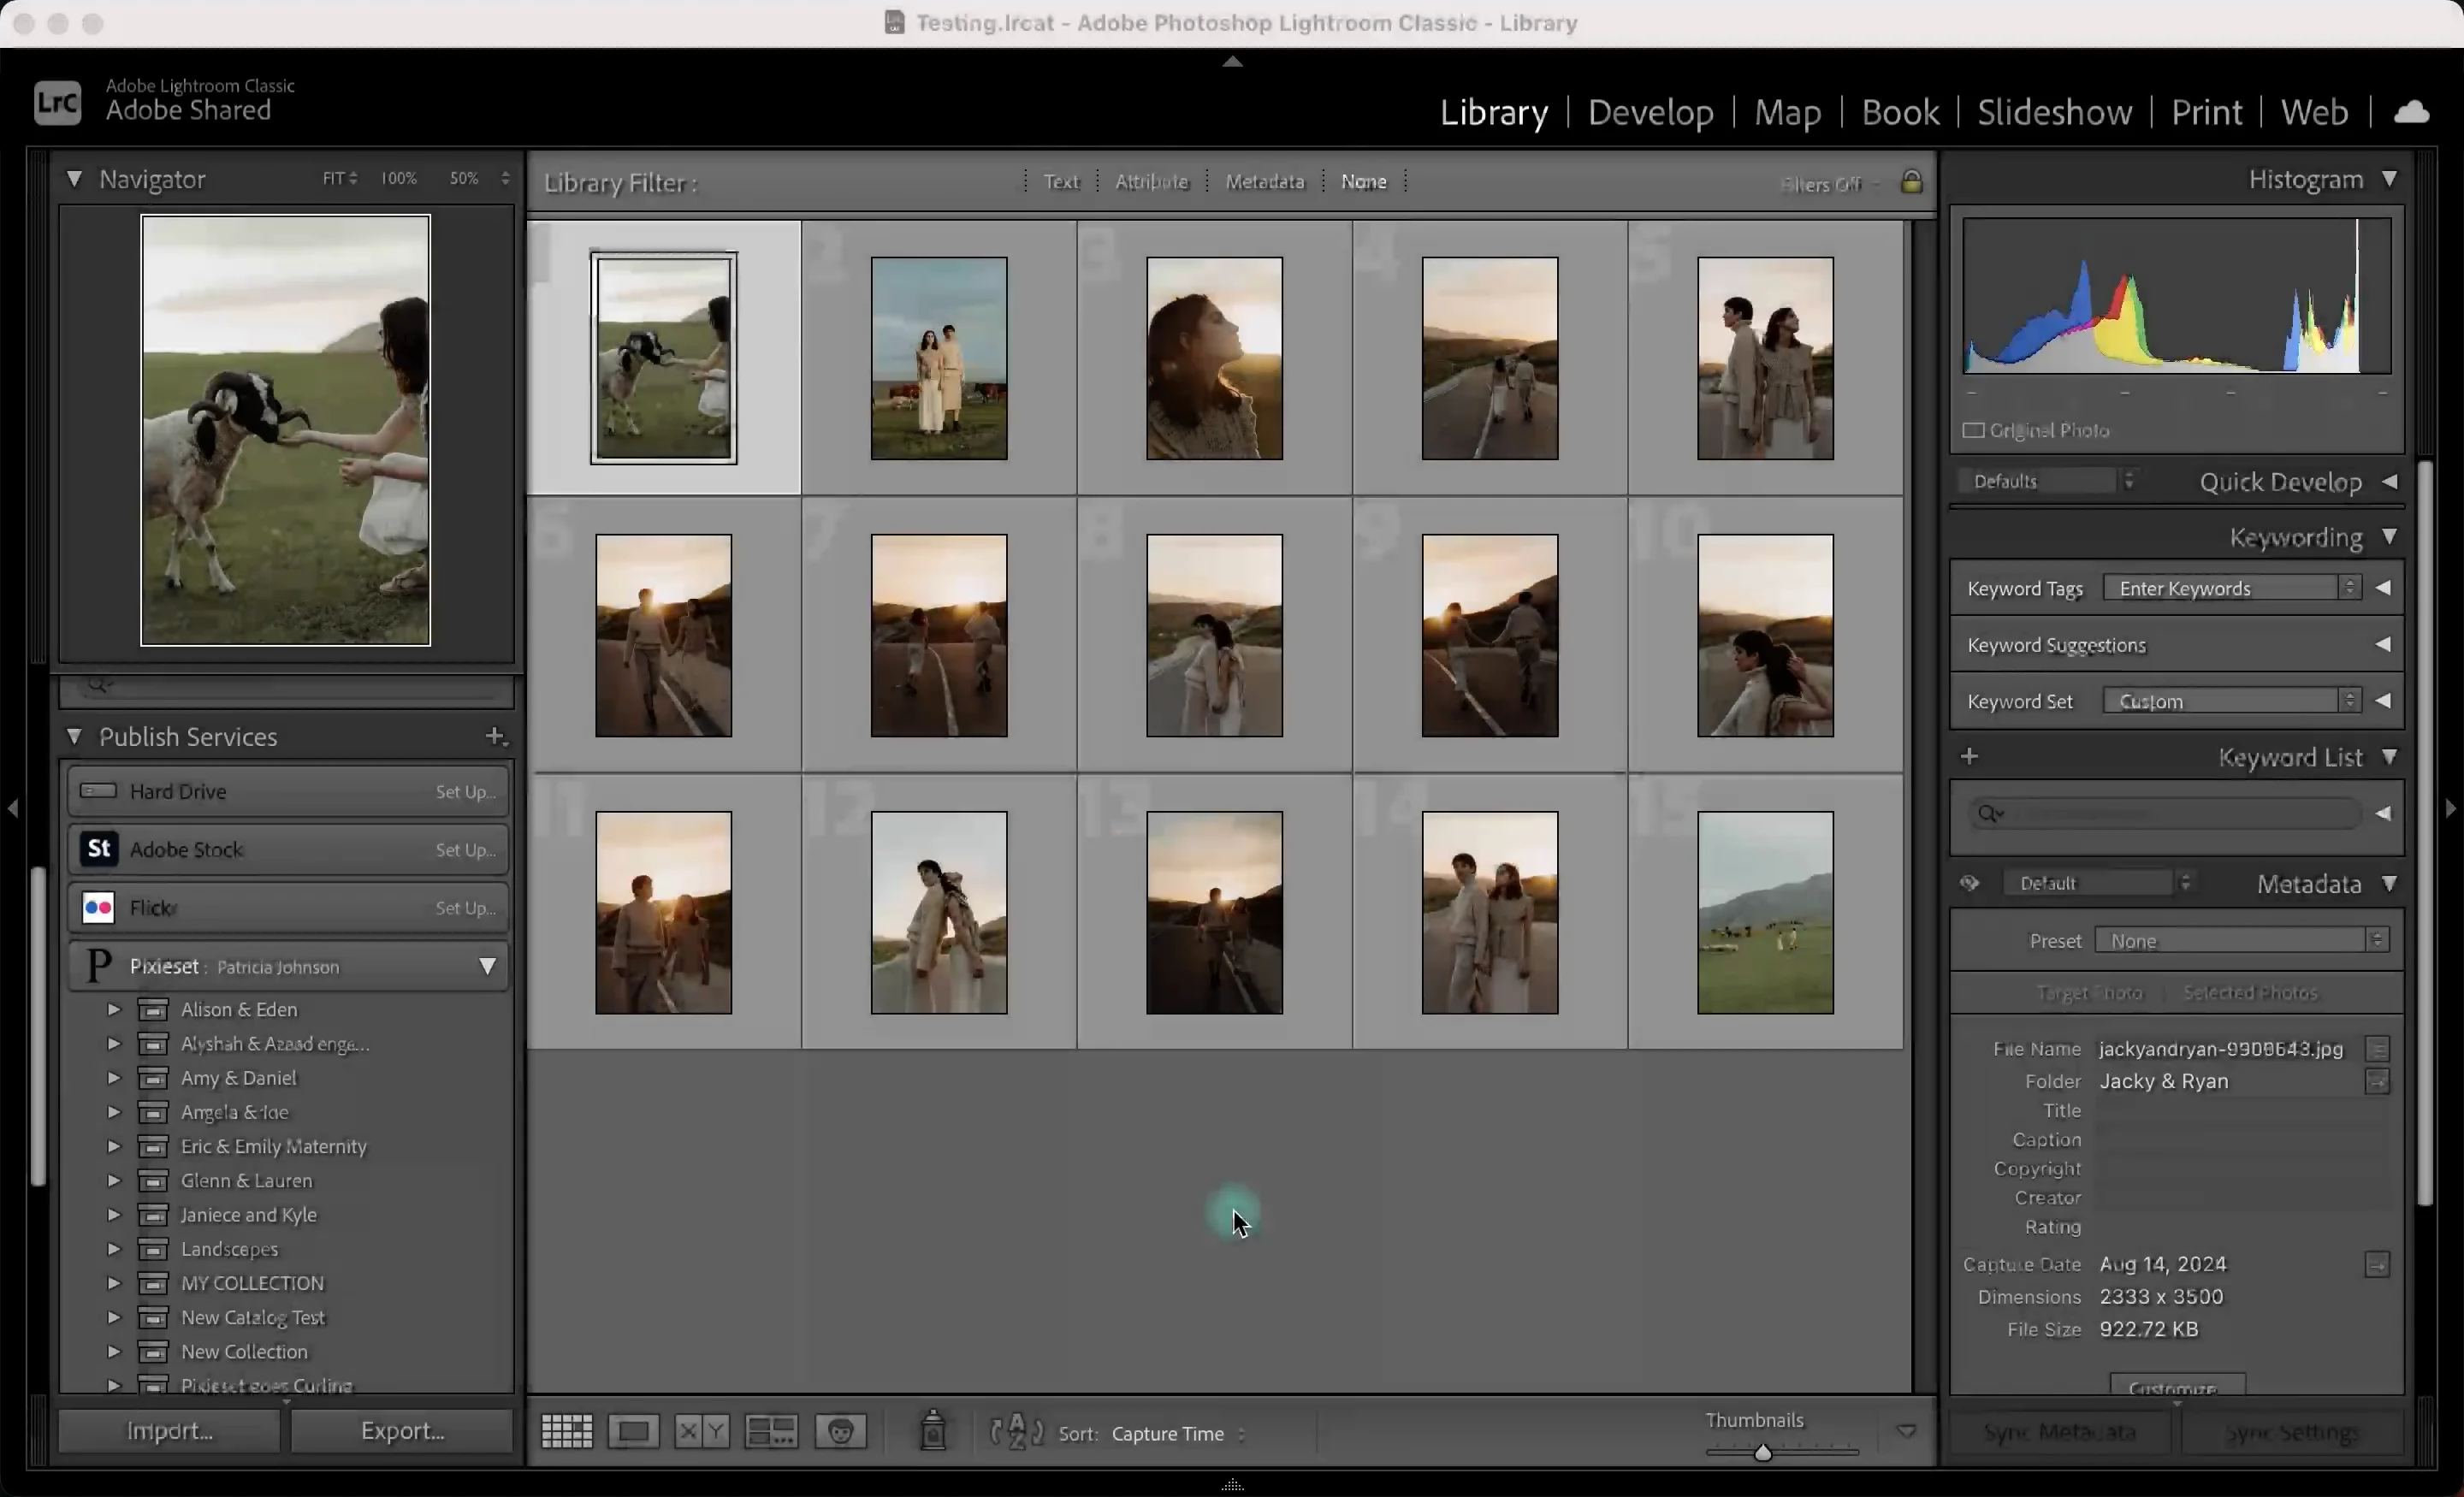2464x1497 pixels.
Task: Switch to Loupe view icon
Action: (x=633, y=1432)
